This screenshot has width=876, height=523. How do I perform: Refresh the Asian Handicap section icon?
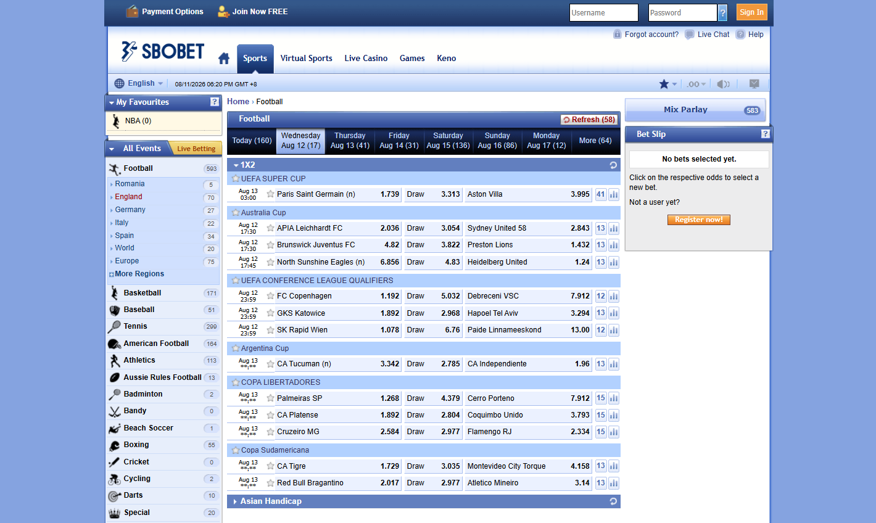[x=613, y=501]
